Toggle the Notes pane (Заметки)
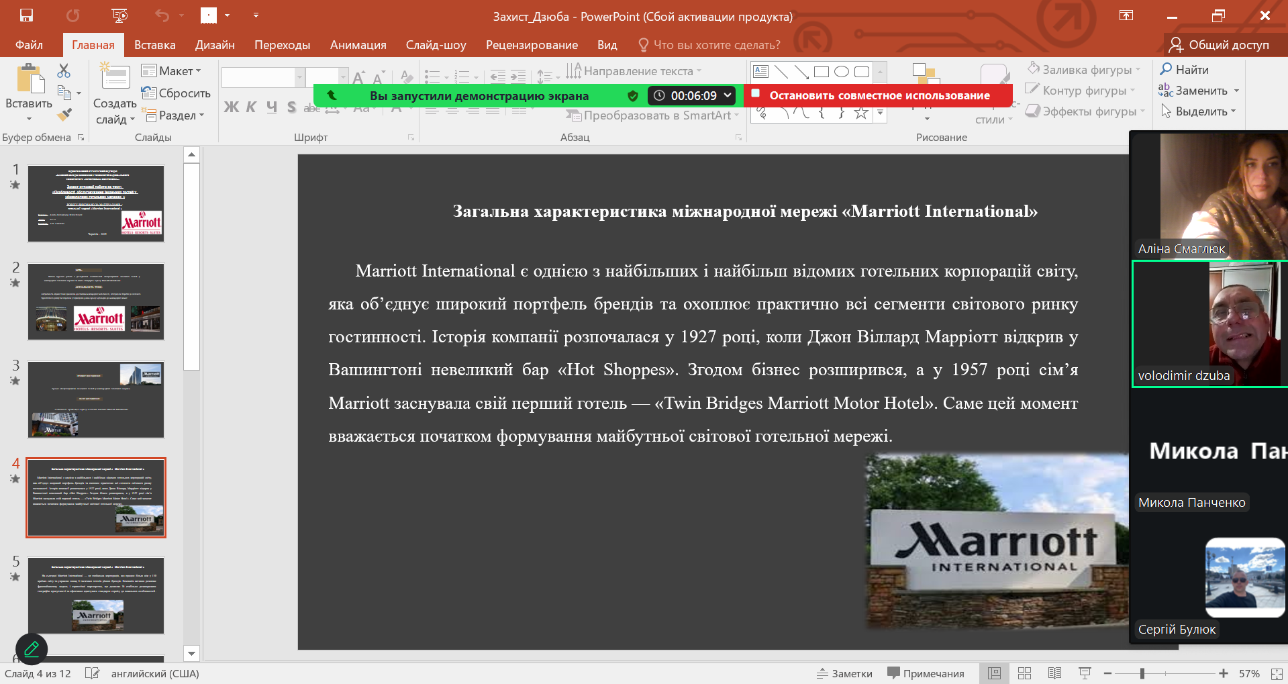The height and width of the screenshot is (684, 1288). [844, 673]
